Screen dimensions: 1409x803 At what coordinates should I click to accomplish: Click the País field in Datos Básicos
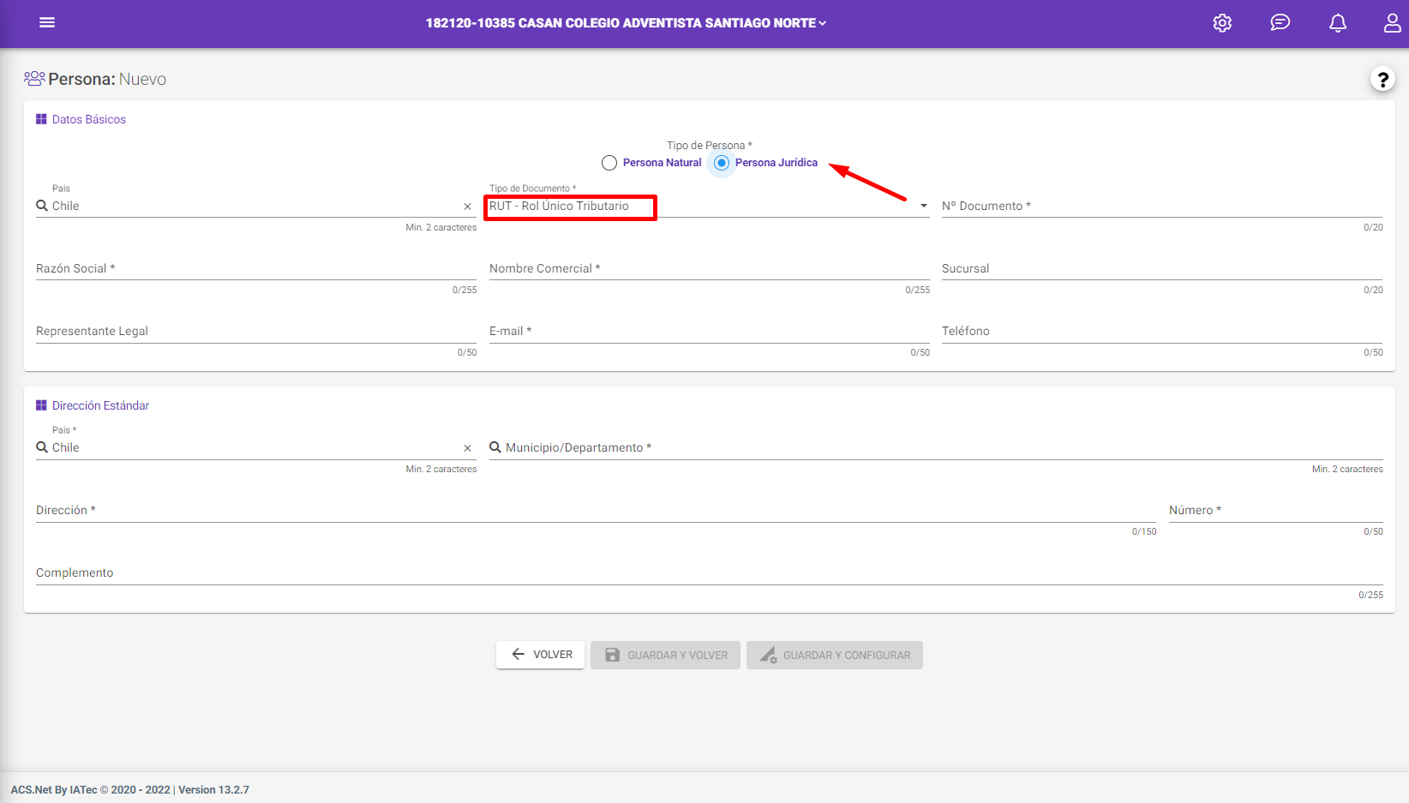point(256,206)
